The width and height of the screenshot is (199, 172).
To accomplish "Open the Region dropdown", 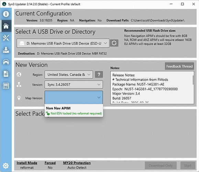I will 69,75.
